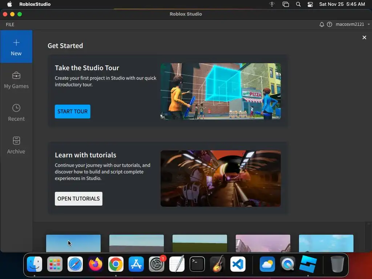Open the magnifier Q app in Dock

(288, 264)
